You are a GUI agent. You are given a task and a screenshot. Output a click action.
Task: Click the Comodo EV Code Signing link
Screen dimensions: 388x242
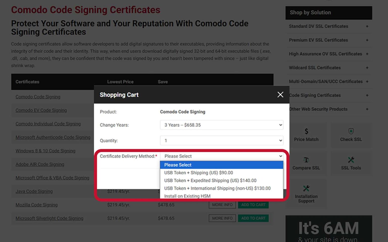(x=41, y=110)
